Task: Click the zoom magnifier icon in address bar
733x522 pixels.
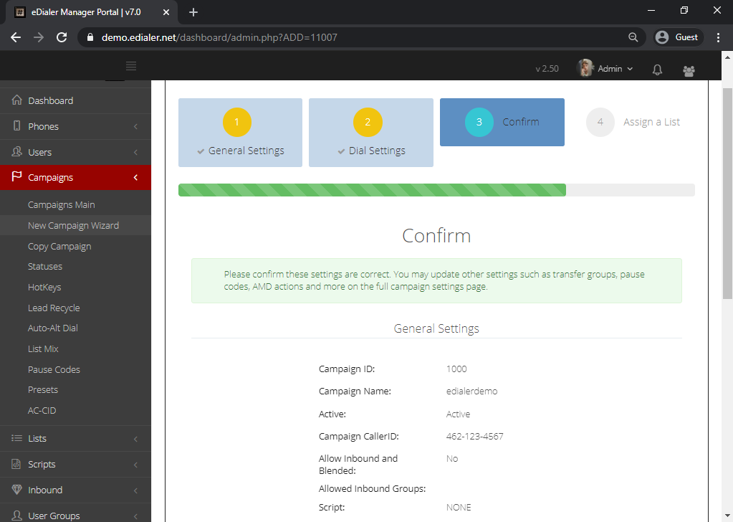Action: pyautogui.click(x=633, y=37)
